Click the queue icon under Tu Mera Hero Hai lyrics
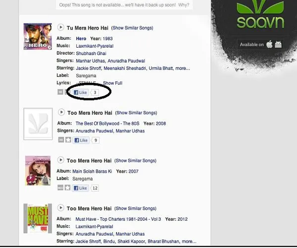The image size is (297, 248). point(60,92)
